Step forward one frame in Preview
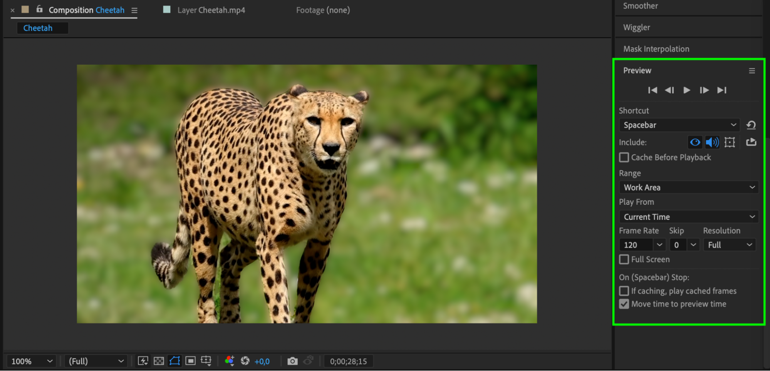 click(x=704, y=90)
